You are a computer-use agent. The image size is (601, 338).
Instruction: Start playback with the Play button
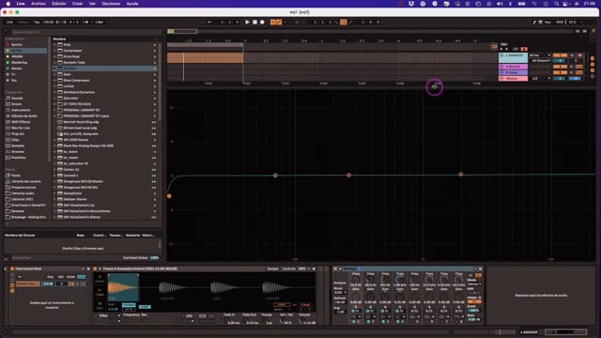(x=247, y=23)
